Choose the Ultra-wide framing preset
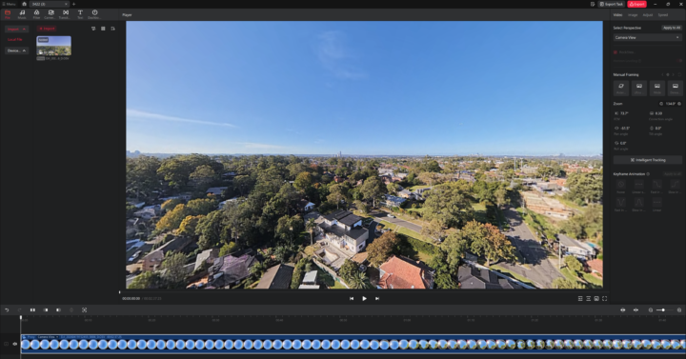This screenshot has height=359, width=686. click(x=639, y=88)
